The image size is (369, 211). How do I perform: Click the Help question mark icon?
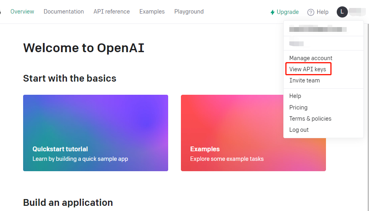click(311, 12)
